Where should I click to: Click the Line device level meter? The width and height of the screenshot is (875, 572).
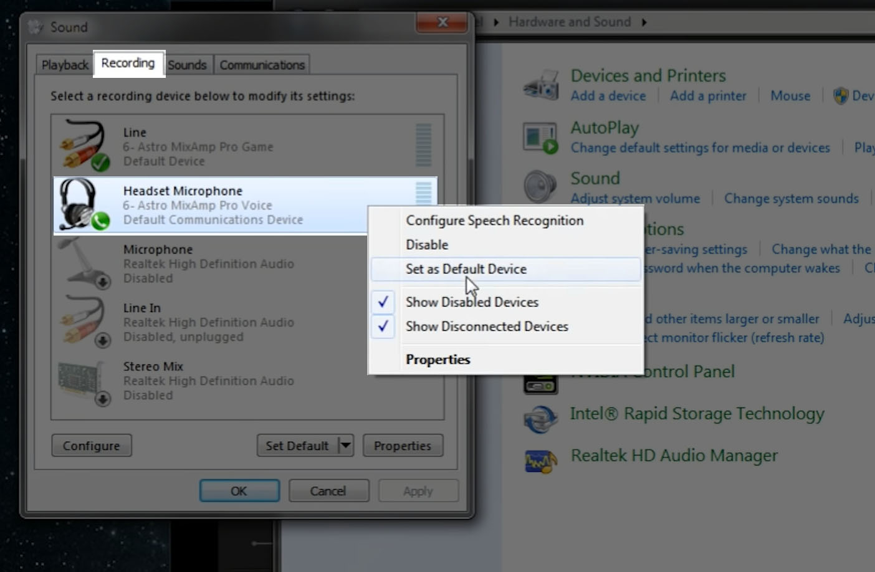click(x=423, y=145)
